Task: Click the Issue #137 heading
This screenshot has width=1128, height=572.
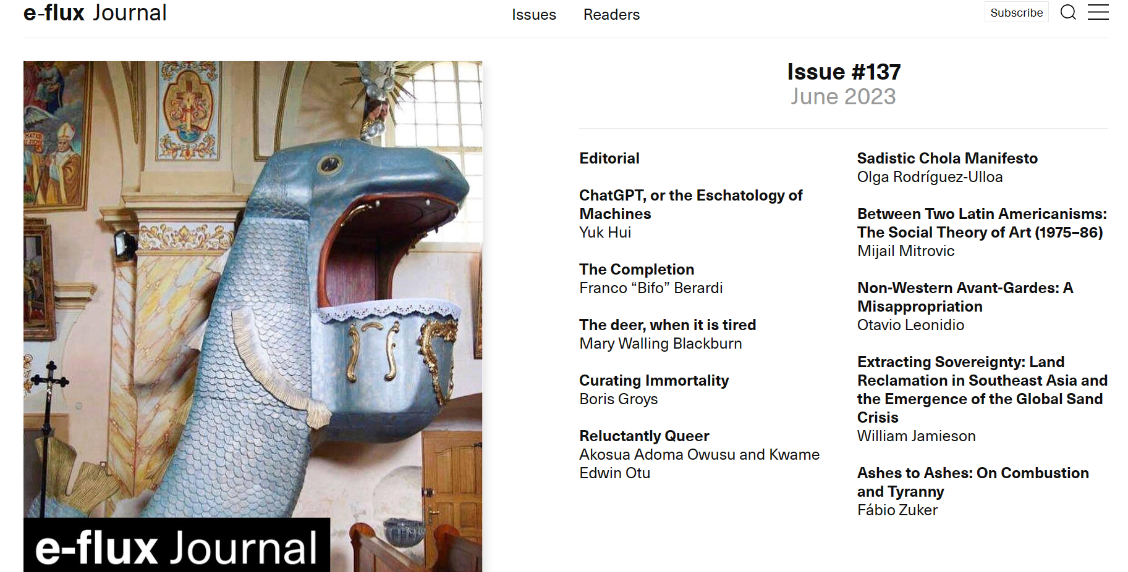Action: [x=844, y=72]
